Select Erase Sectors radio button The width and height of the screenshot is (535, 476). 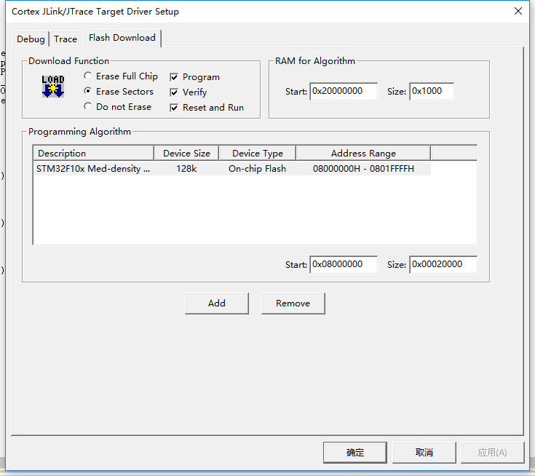(x=88, y=92)
